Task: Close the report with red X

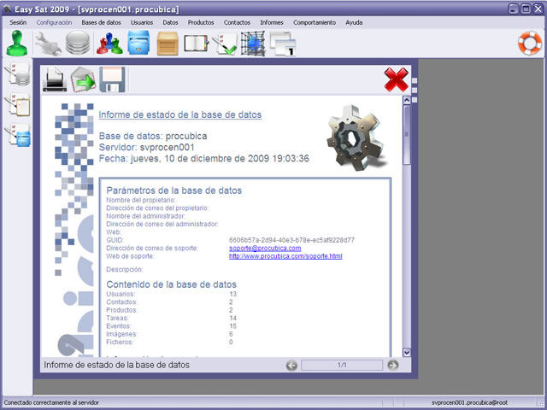Action: (x=396, y=79)
